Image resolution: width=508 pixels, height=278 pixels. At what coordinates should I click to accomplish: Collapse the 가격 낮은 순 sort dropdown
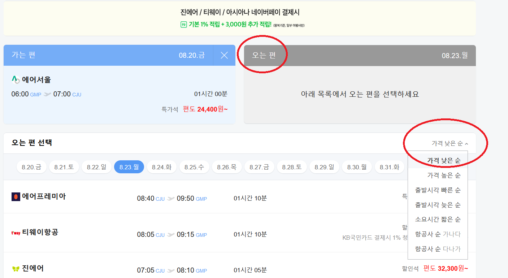click(x=450, y=143)
